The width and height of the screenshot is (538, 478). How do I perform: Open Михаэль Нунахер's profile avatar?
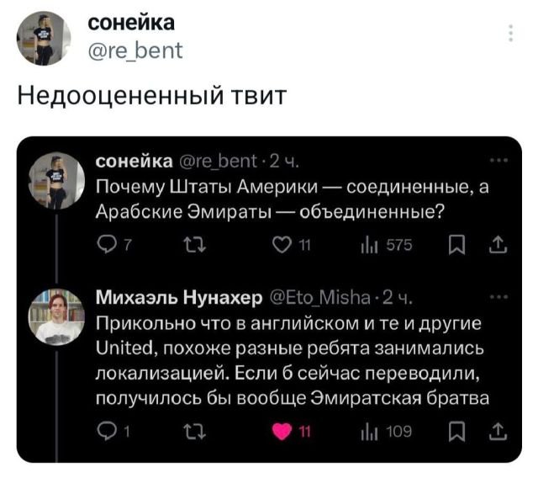coord(56,316)
